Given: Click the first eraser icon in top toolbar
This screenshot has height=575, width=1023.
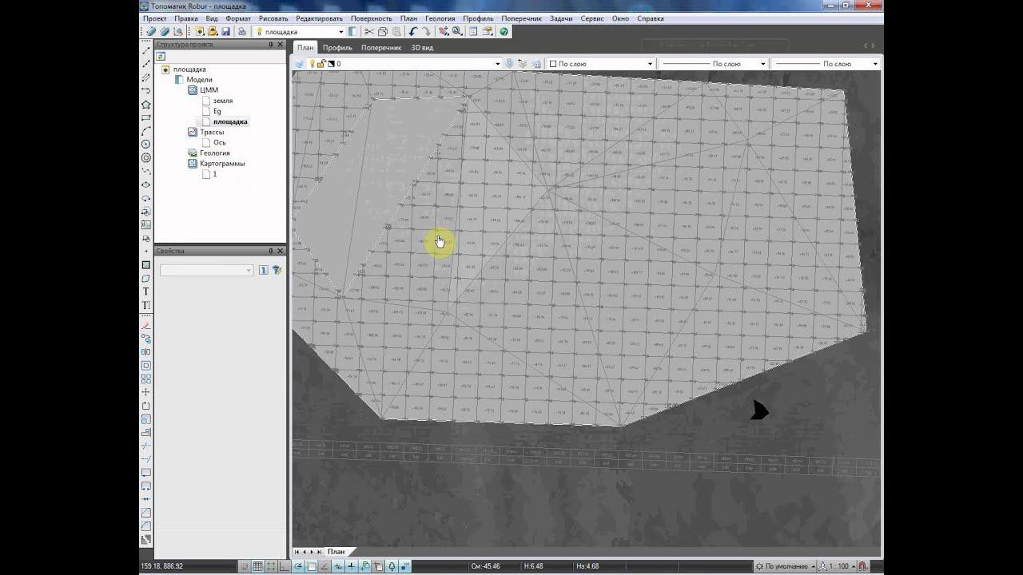Looking at the screenshot, I should coord(151,32).
